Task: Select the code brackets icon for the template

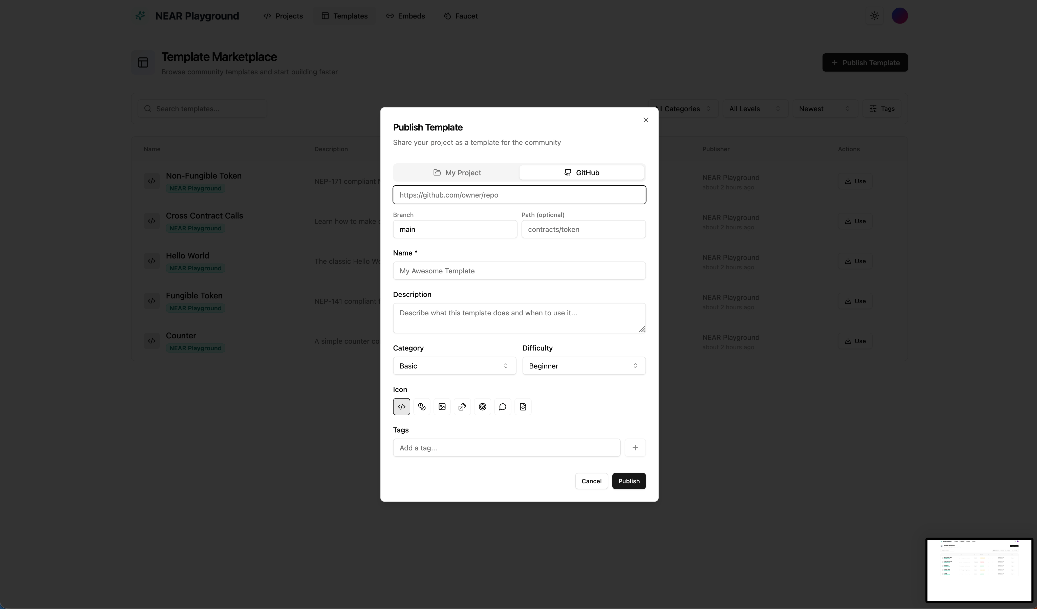Action: tap(401, 407)
